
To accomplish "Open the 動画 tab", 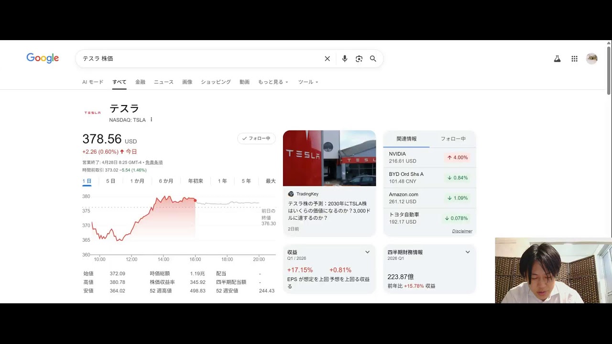I will point(244,82).
